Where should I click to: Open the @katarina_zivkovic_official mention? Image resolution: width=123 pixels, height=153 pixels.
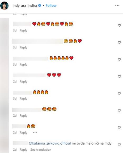[x=50, y=143]
